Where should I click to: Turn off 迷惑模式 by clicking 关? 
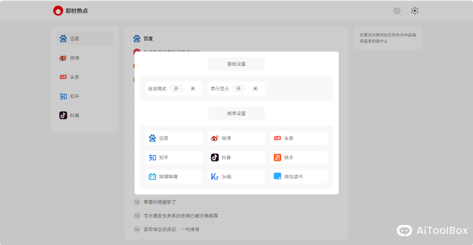[193, 88]
